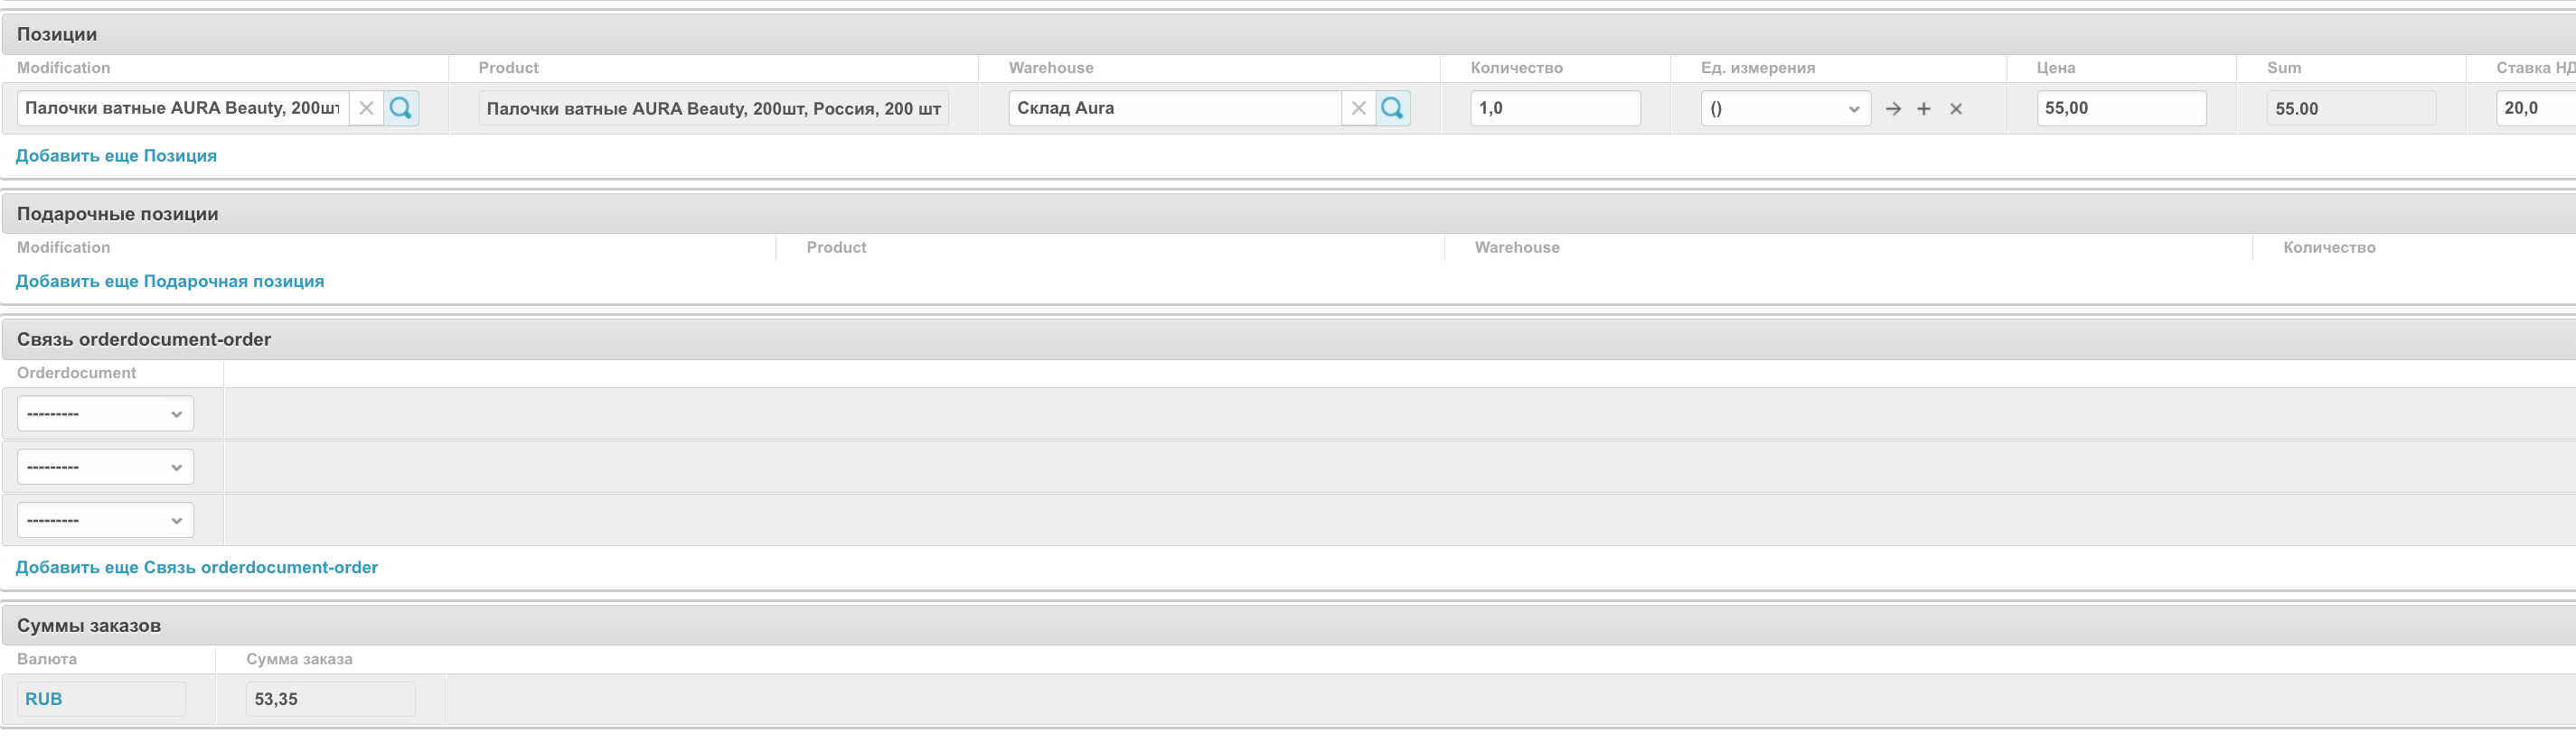
Task: Click the arrow icon next to unit dropdown
Action: 1893,109
